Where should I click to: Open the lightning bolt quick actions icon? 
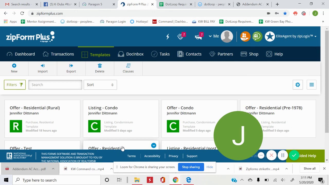[x=168, y=36]
